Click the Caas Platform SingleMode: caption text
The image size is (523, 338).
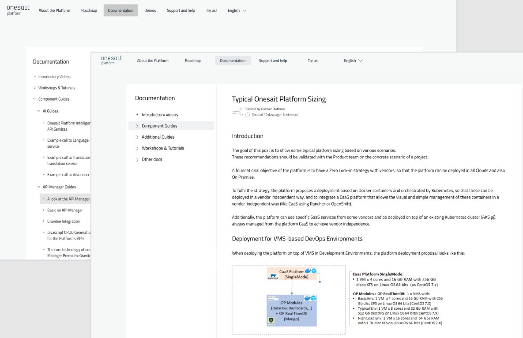click(378, 274)
